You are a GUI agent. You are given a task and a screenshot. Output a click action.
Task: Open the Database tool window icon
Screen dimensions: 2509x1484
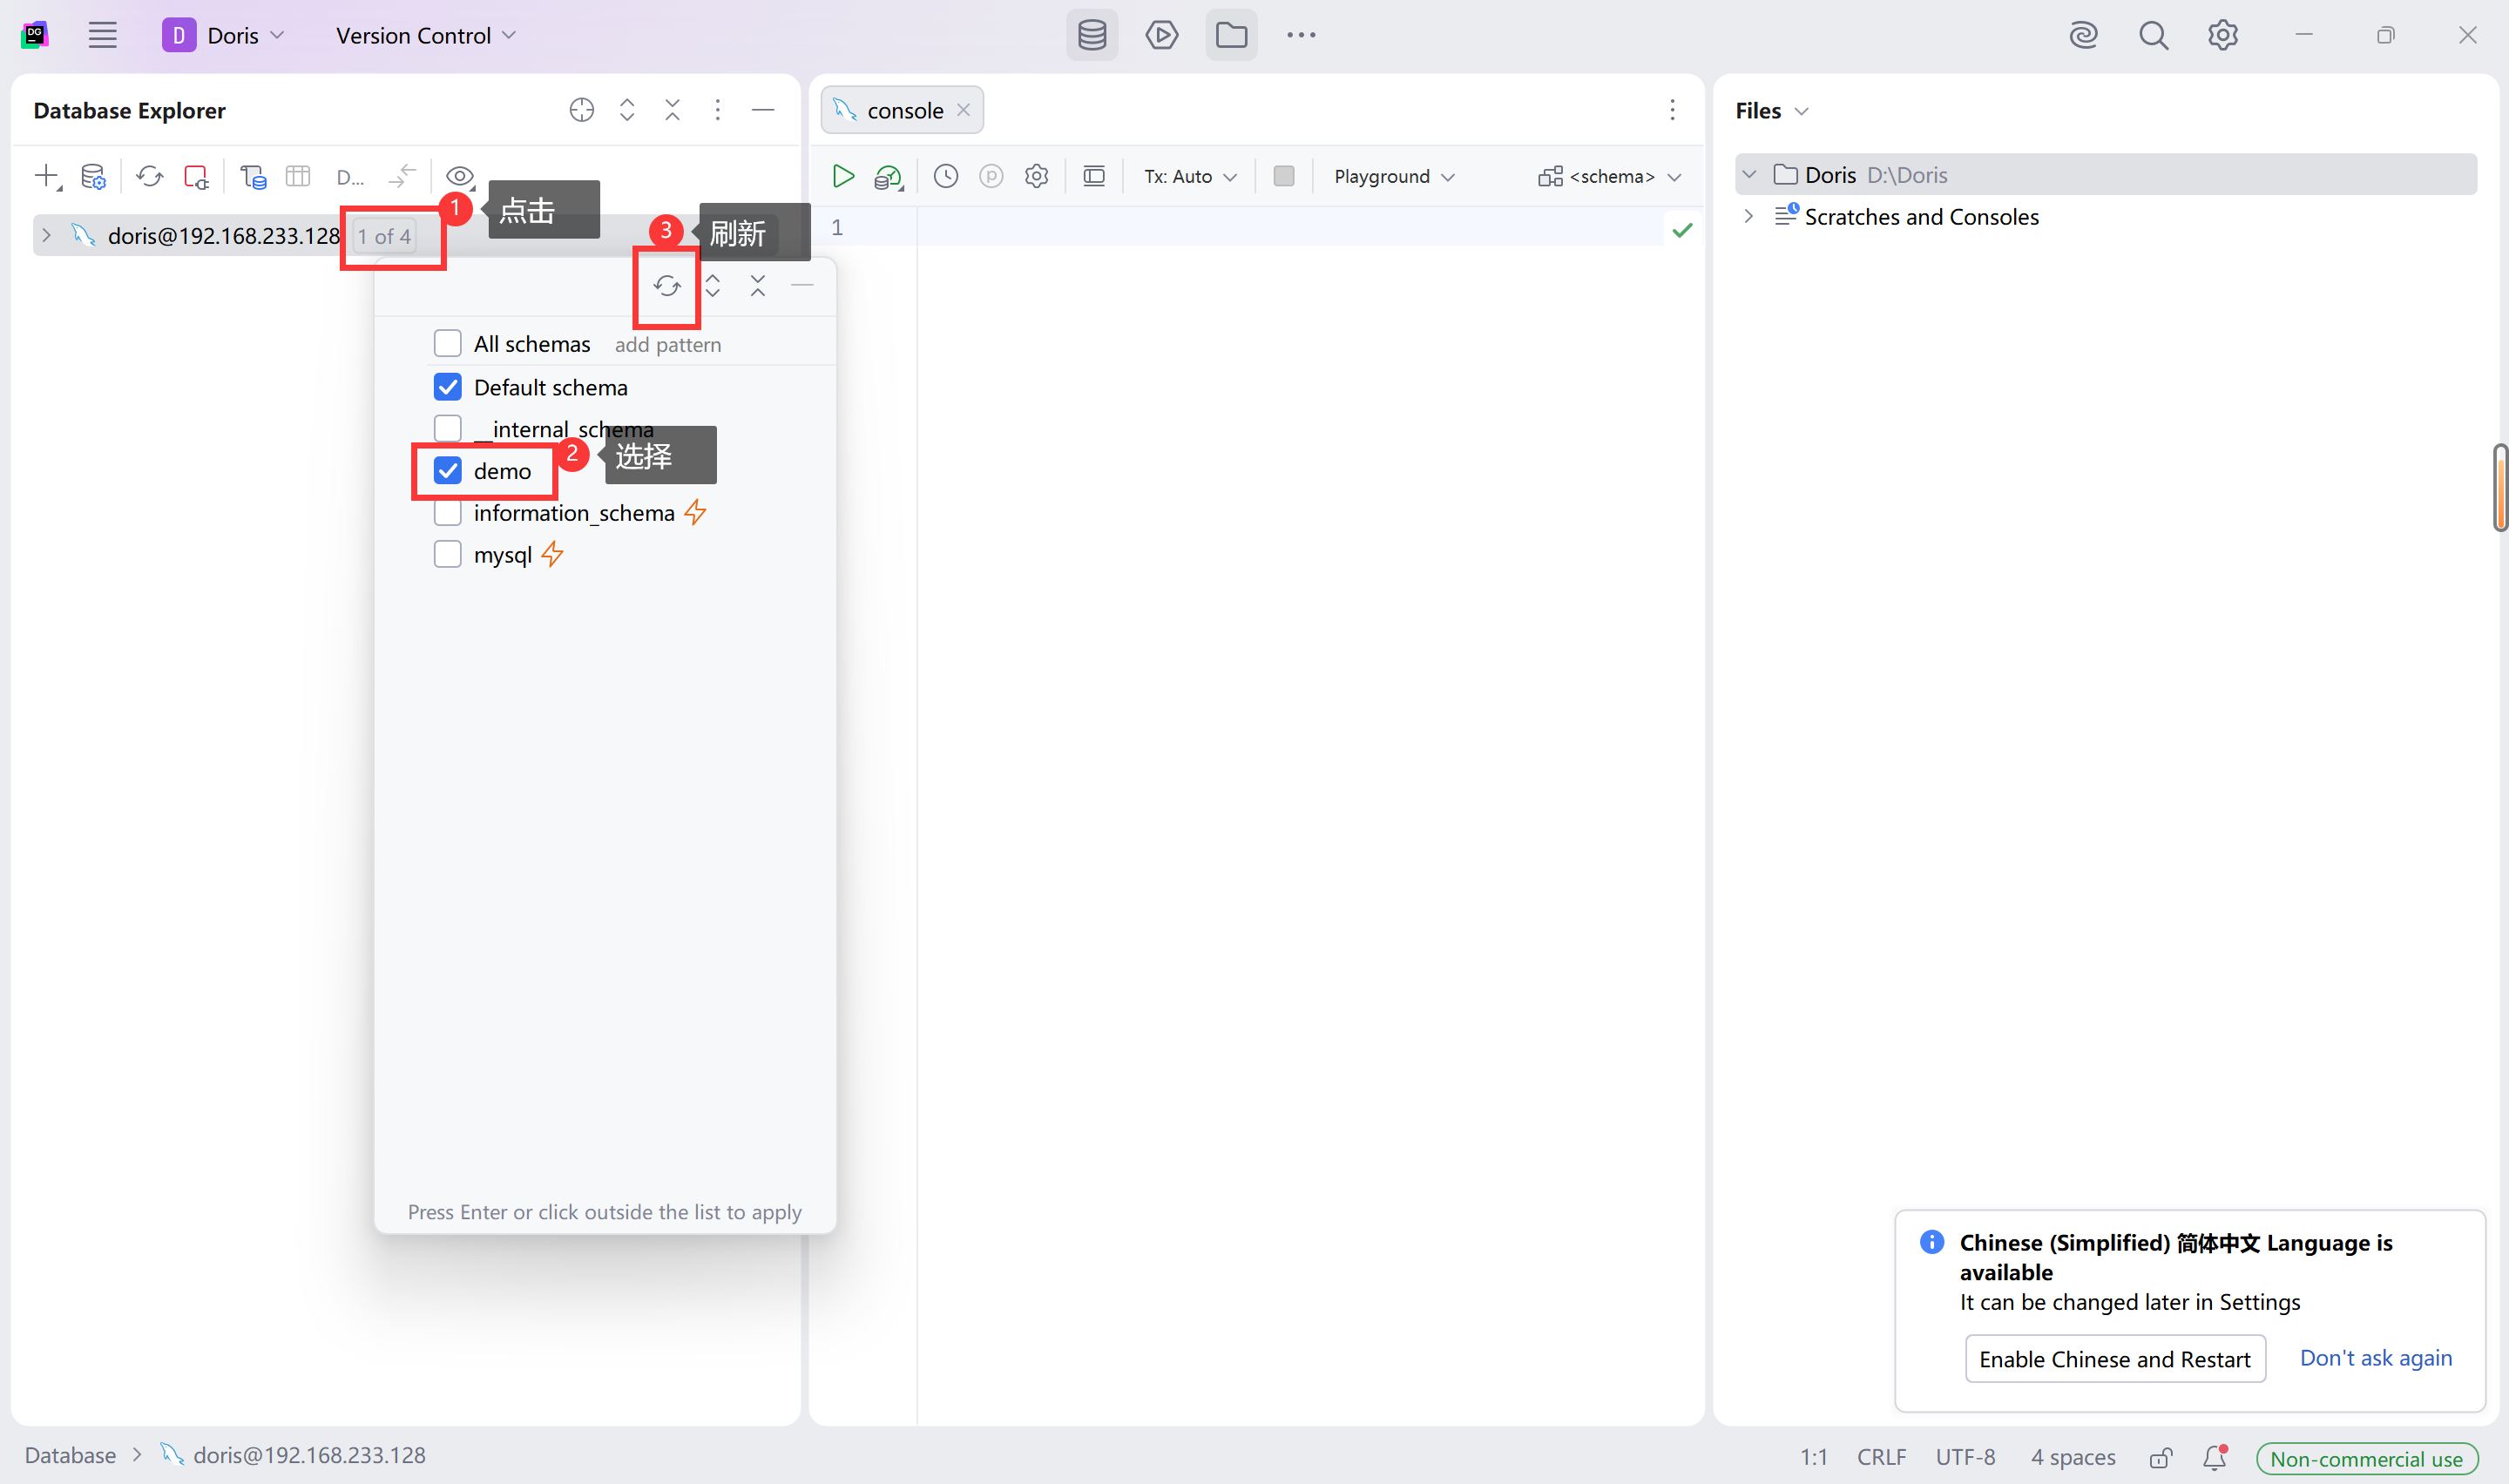1092,36
